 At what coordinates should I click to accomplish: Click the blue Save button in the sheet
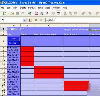tap(14, 38)
